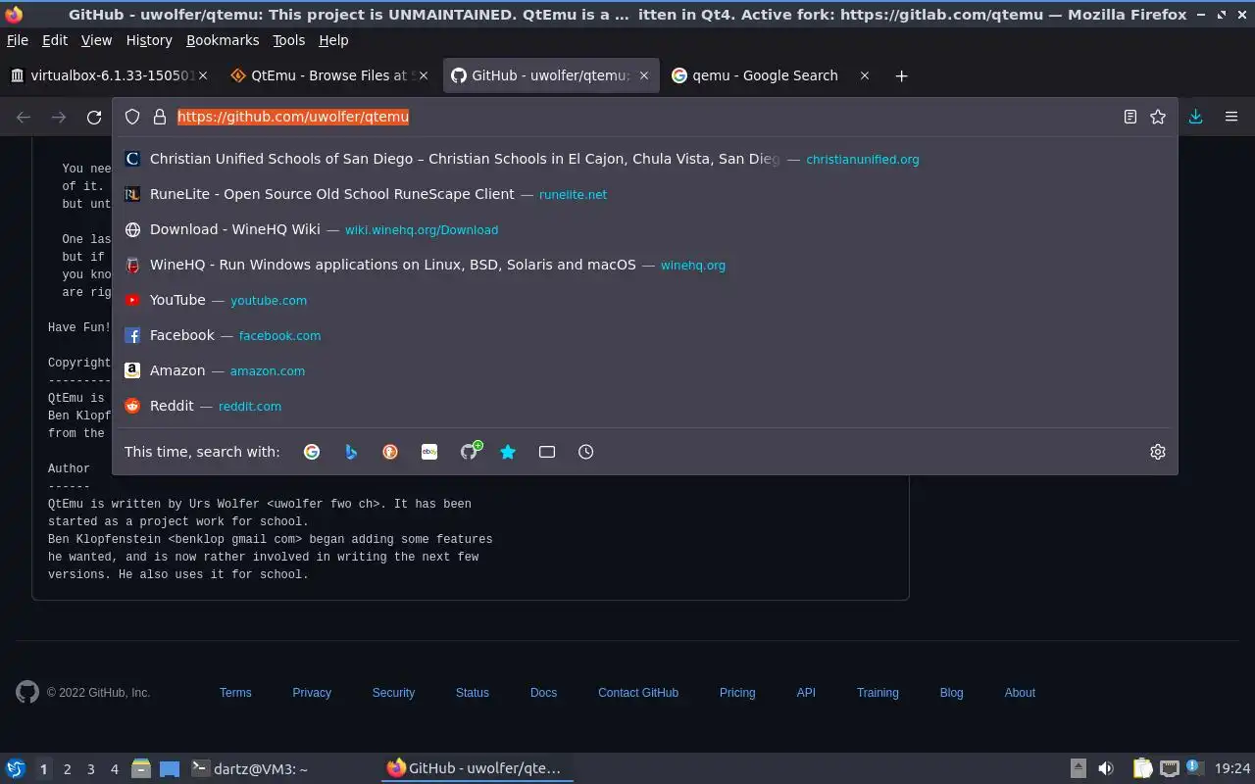Open LXQt start menu icon in taskbar
This screenshot has height=784, width=1255.
click(x=16, y=769)
